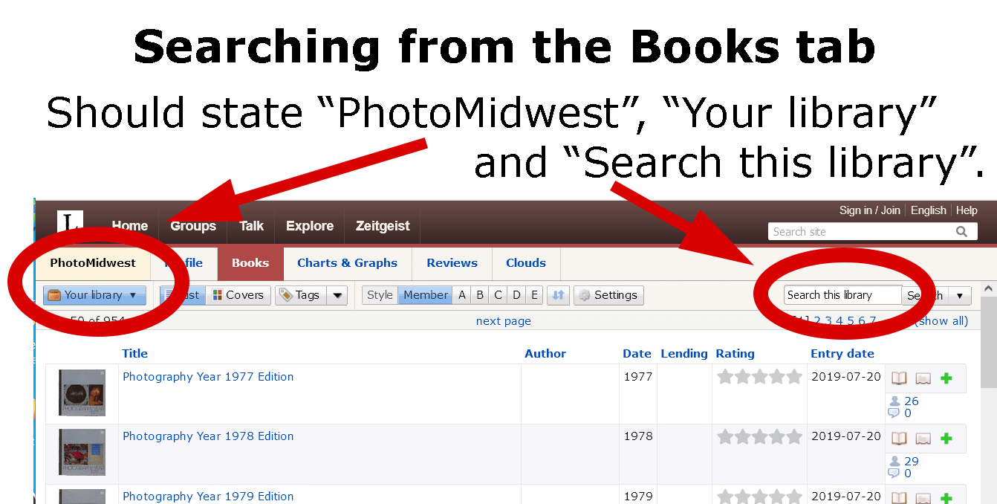
Task: Sort by the Title column header
Action: pos(135,354)
